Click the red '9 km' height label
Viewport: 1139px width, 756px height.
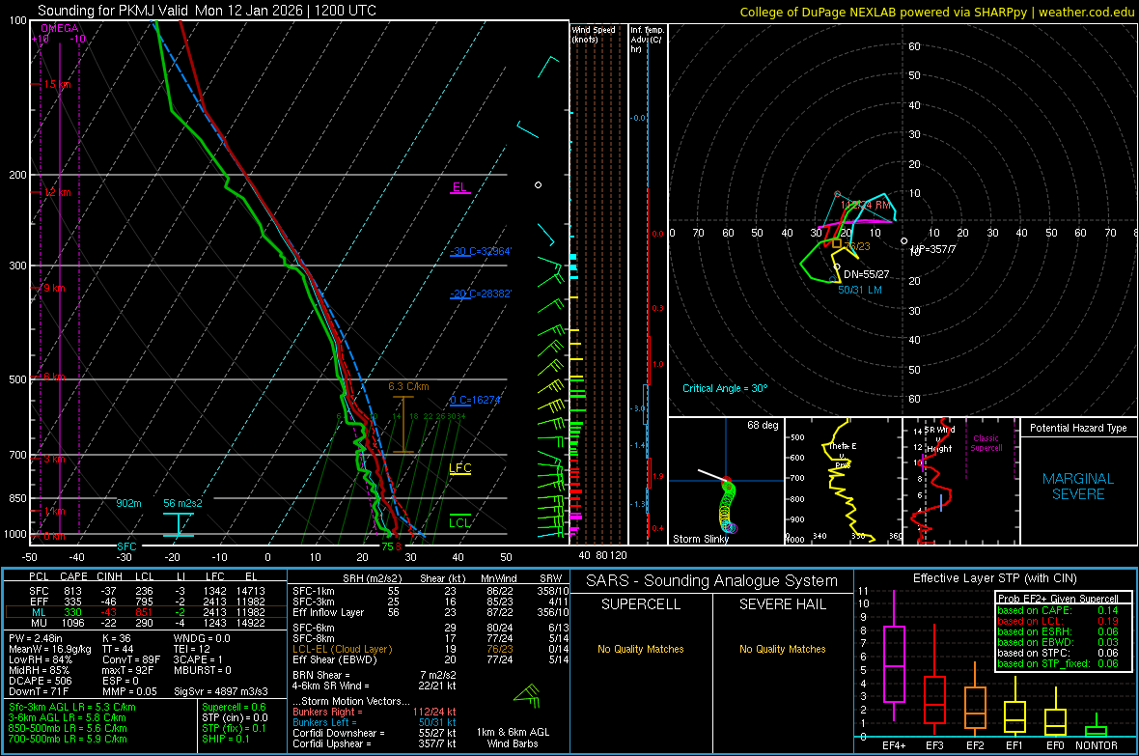54,288
